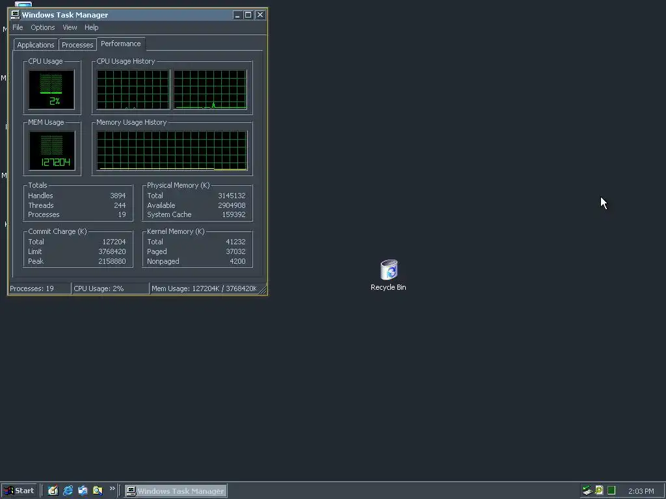This screenshot has width=666, height=499.
Task: Click Commit Charge Peak 2158880
Action: 112,261
